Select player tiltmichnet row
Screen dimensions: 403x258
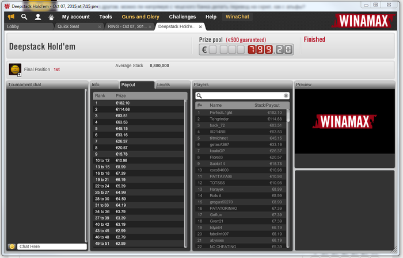(x=241, y=138)
